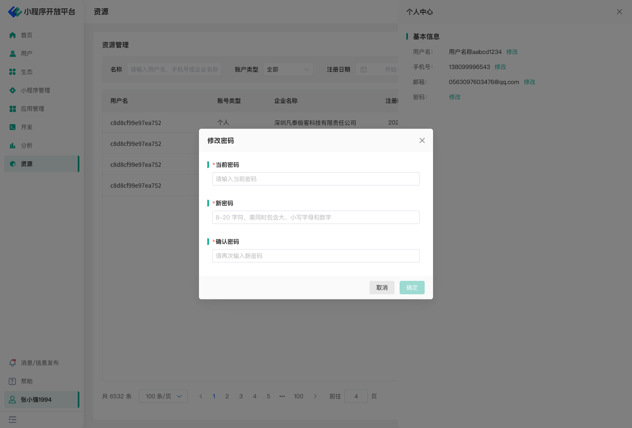Viewport: 632px width, 428px height.
Task: Click the current password (当前密码) input field
Action: point(316,179)
